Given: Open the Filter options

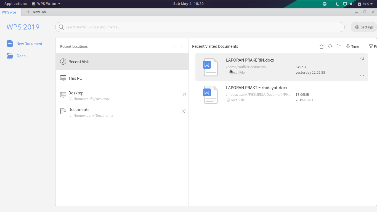Looking at the screenshot, I should pyautogui.click(x=372, y=46).
